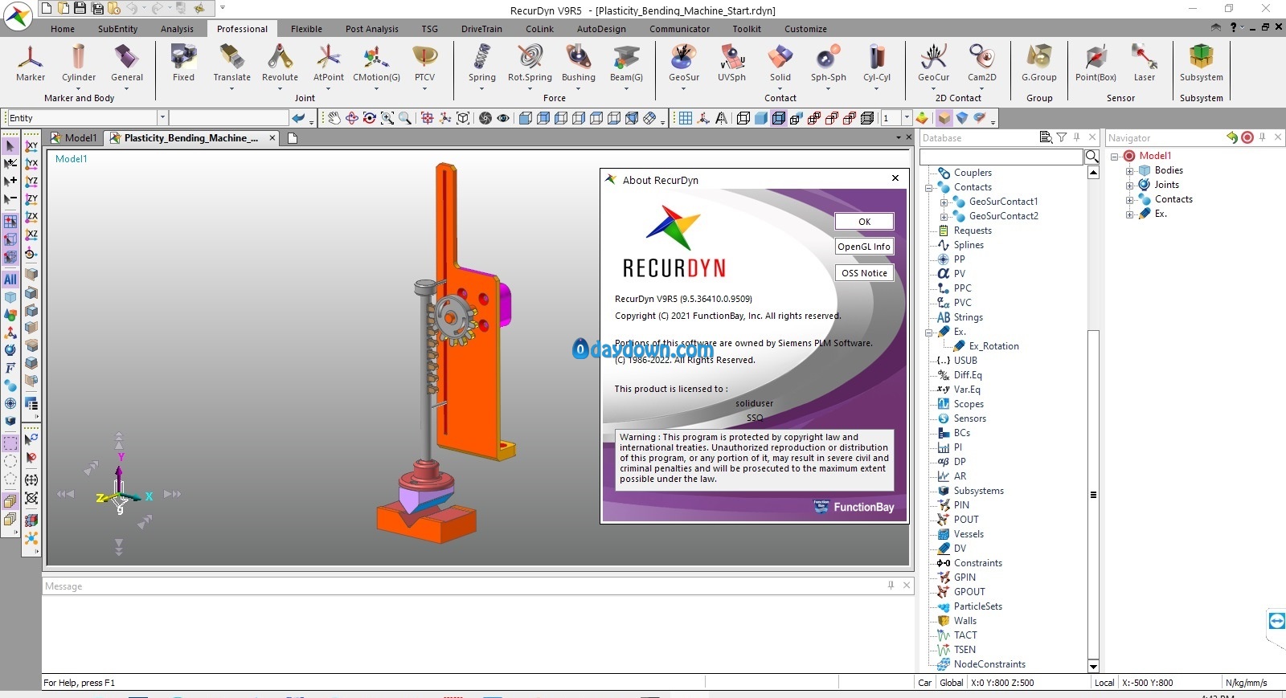The width and height of the screenshot is (1286, 698).
Task: Choose the Bushing force tool
Action: [x=578, y=63]
